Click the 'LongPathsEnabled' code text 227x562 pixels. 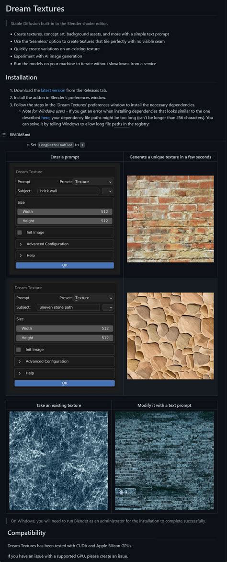[x=56, y=145]
